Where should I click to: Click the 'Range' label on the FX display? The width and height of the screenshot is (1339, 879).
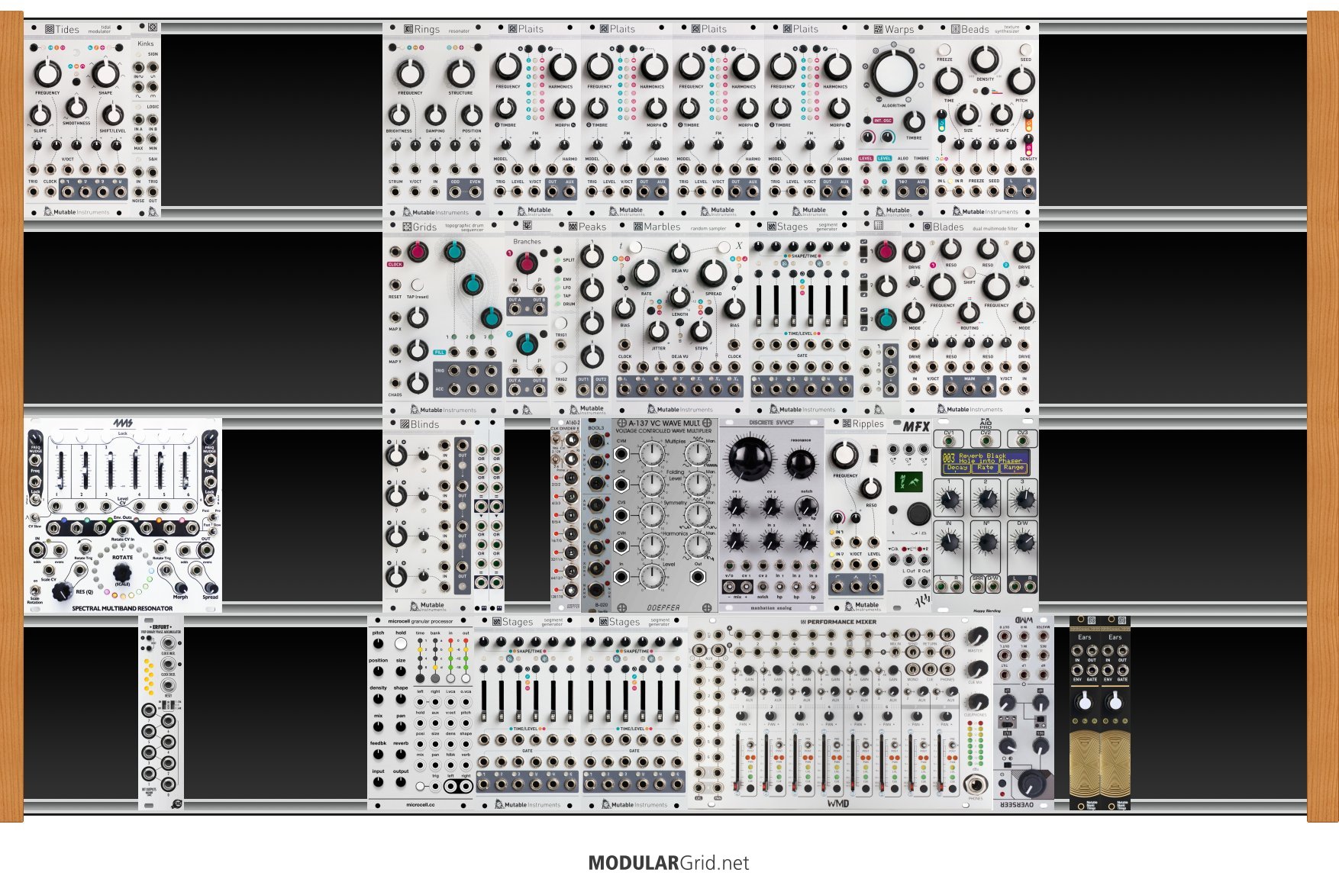pyautogui.click(x=1013, y=468)
